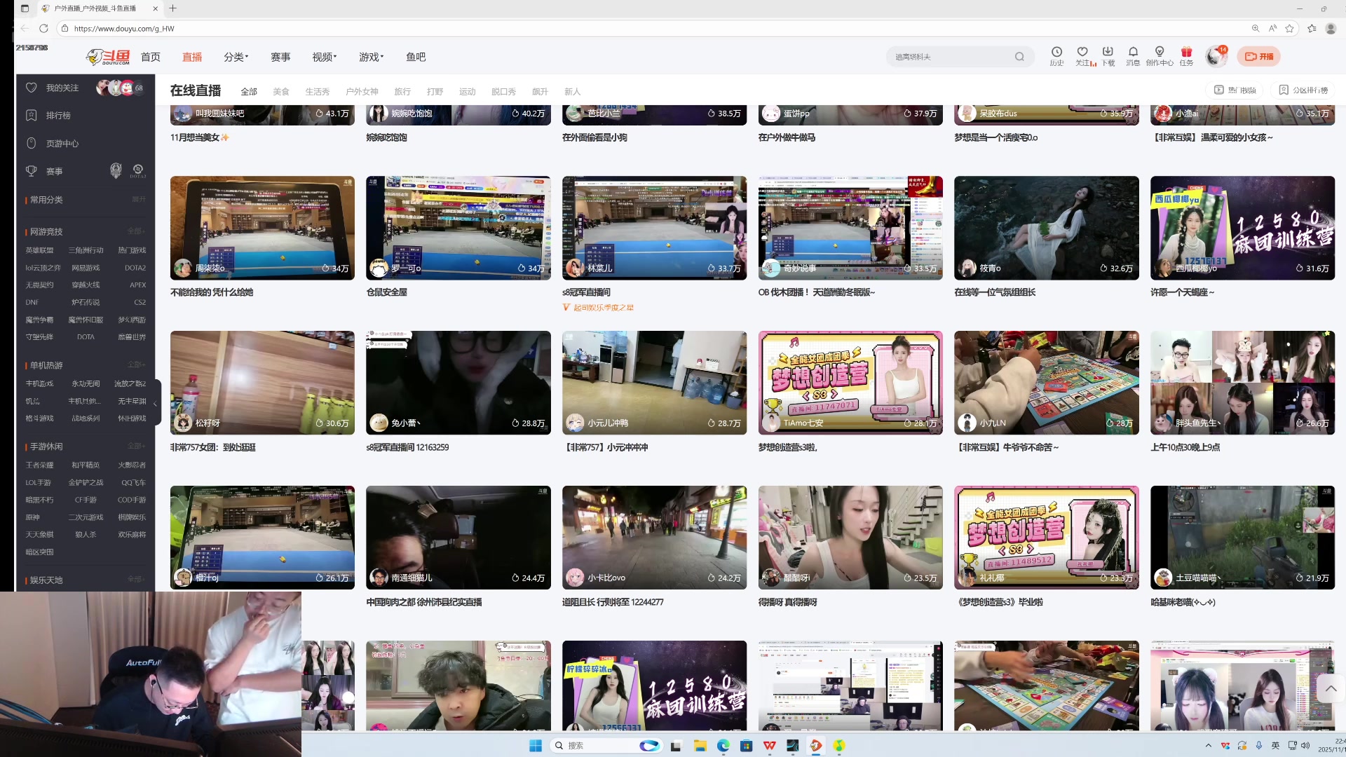
Task: Expand 网游竞技 section with 全部+
Action: (x=136, y=231)
